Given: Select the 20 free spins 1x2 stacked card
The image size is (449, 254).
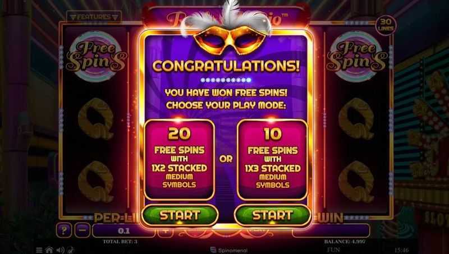Looking at the screenshot, I should click(179, 159).
